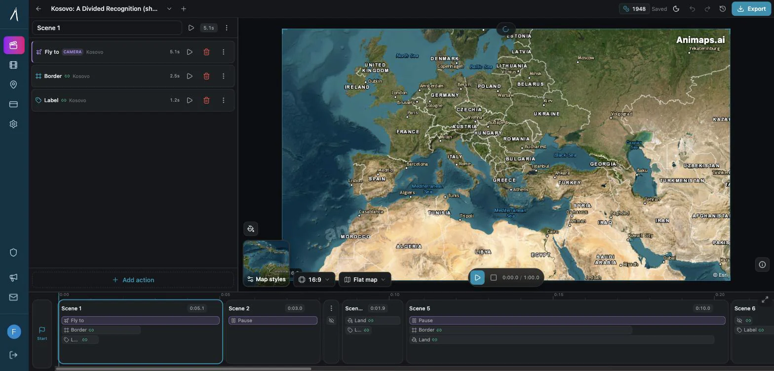Open more options for Border action

coord(223,76)
